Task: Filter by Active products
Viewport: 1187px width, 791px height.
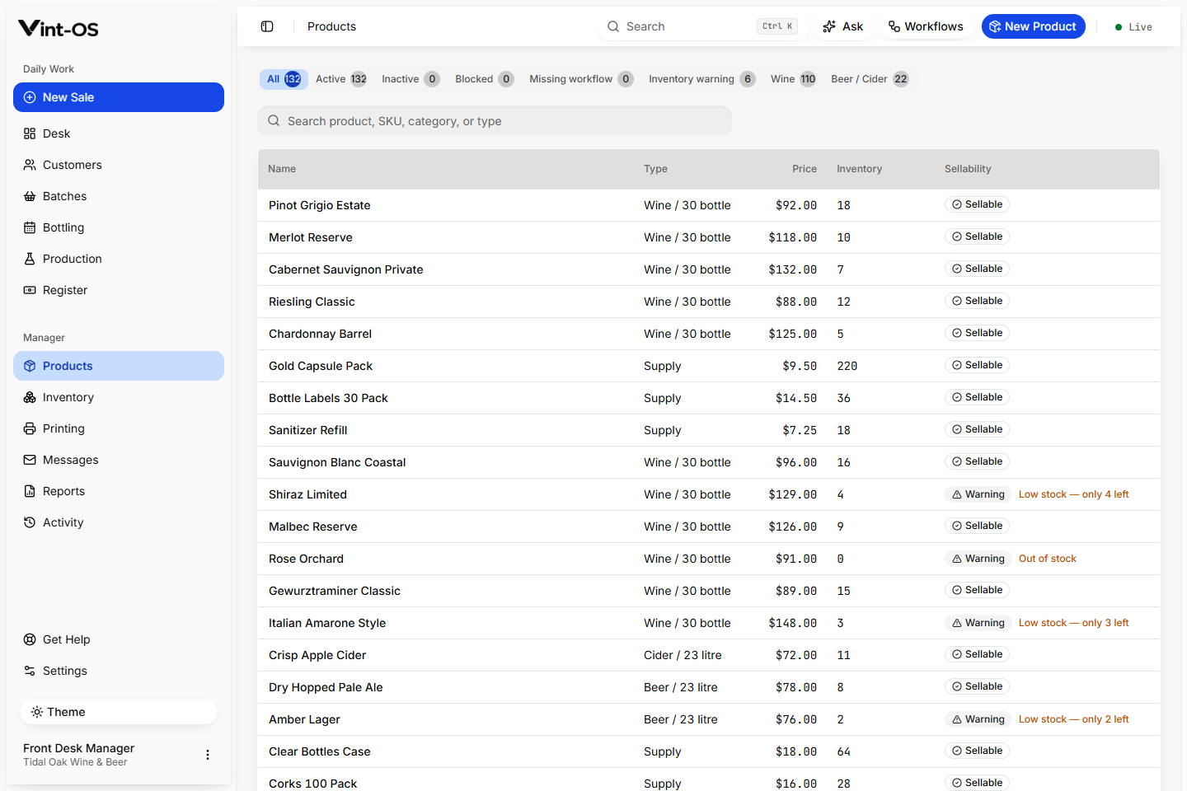Action: click(x=341, y=79)
